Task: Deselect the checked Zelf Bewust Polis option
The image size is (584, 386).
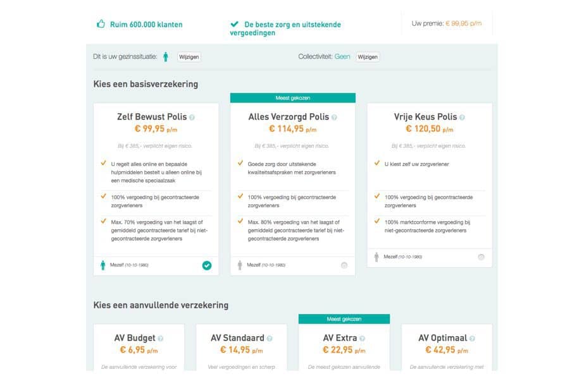Action: (x=206, y=265)
